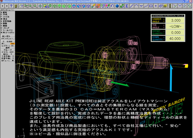This screenshot has height=138, width=193.
Task: Click the undo curved arrow icon
Action: coord(112,6)
